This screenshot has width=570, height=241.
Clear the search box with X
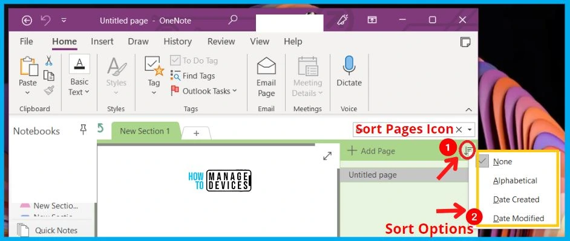pyautogui.click(x=459, y=130)
